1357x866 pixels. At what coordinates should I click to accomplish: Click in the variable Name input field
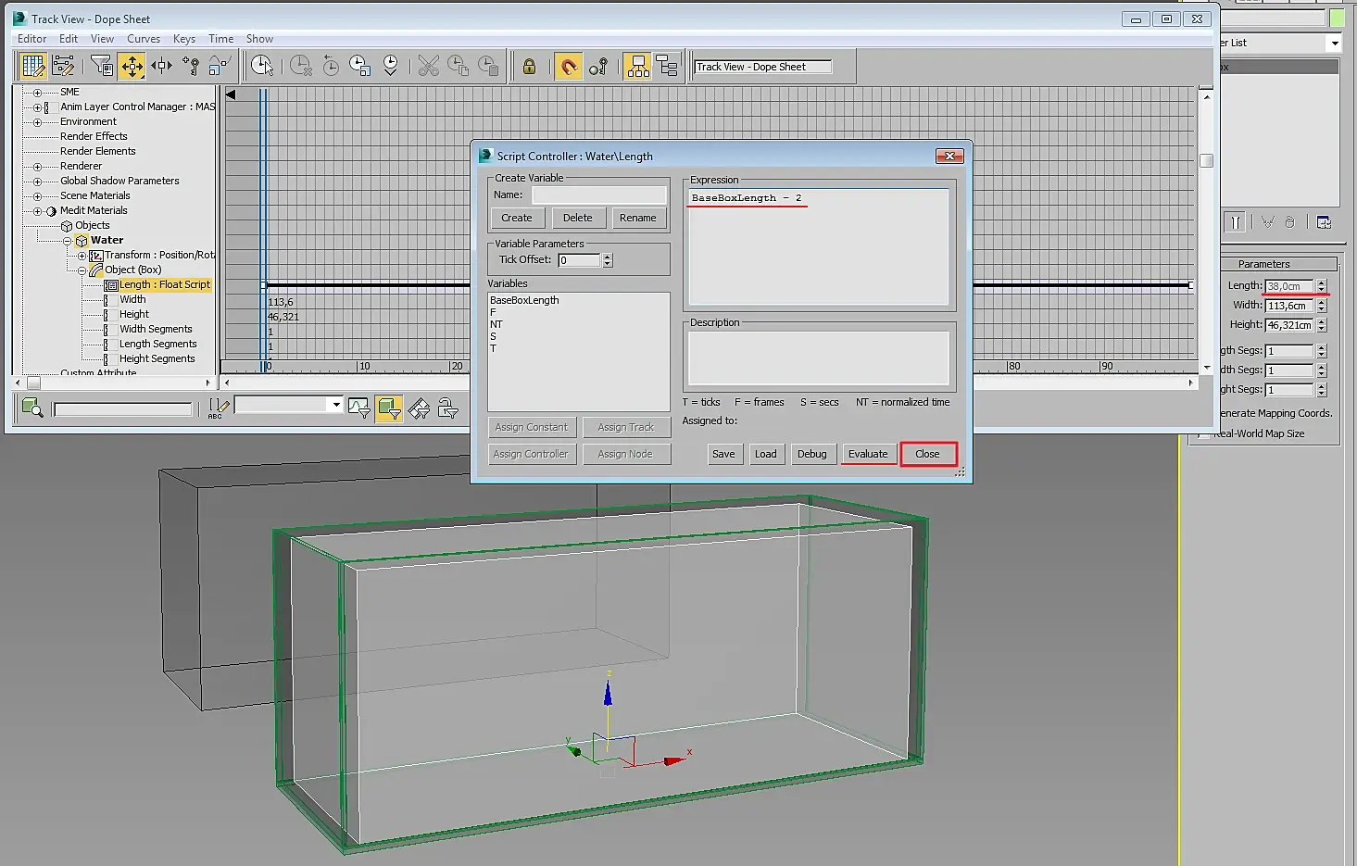[x=599, y=195]
